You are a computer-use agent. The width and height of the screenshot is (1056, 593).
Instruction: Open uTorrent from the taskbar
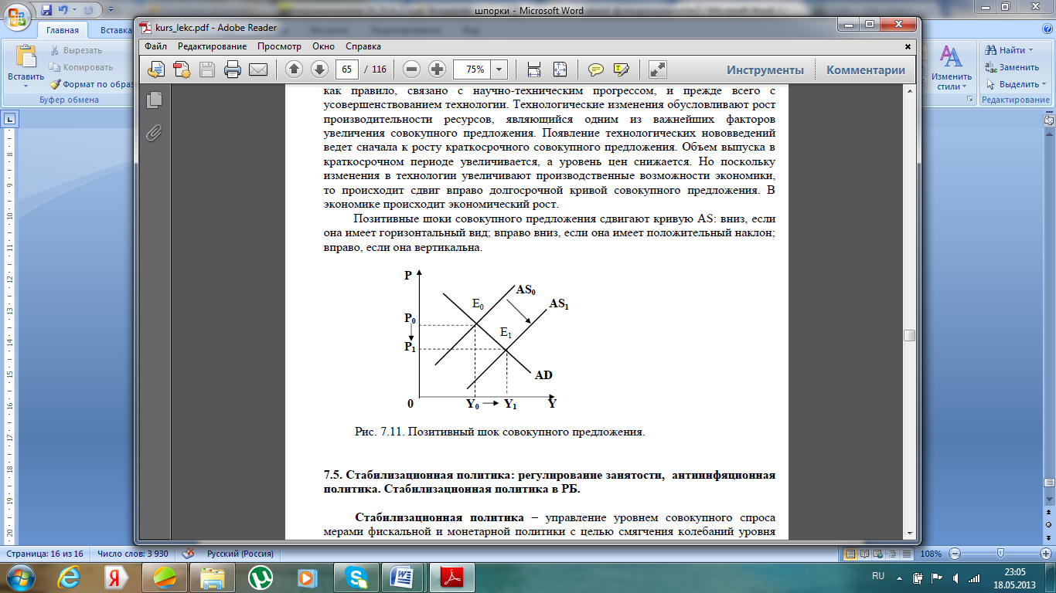click(x=261, y=577)
